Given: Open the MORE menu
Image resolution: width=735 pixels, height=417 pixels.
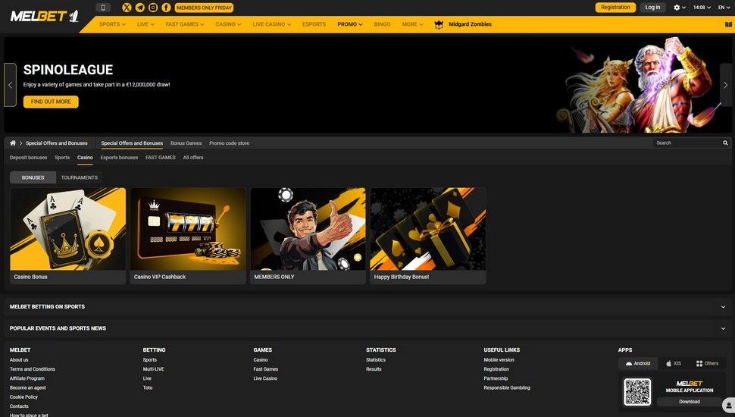Looking at the screenshot, I should (x=412, y=24).
